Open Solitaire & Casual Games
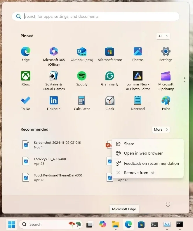The height and width of the screenshot is (231, 193). click(54, 81)
